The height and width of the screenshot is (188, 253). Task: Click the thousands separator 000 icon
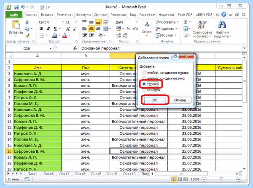[135, 29]
